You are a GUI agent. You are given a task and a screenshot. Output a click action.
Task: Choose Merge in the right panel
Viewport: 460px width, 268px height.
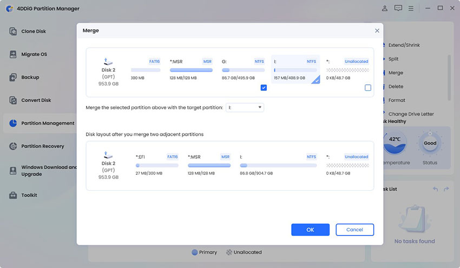396,72
